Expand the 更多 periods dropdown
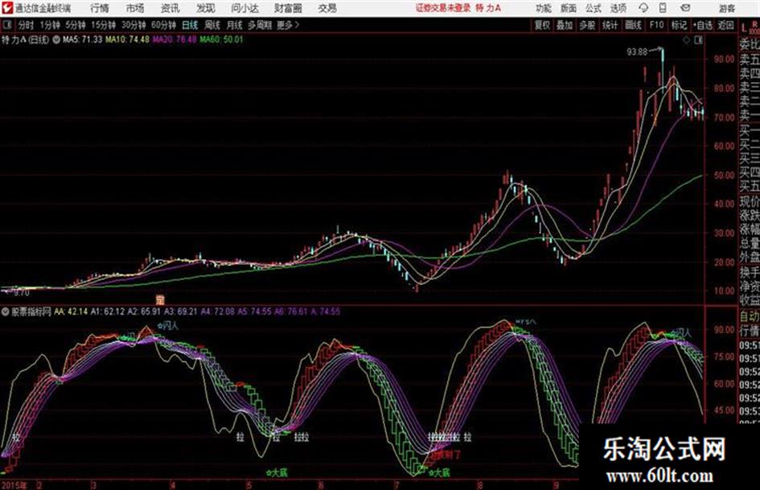This screenshot has width=760, height=490. point(288,25)
